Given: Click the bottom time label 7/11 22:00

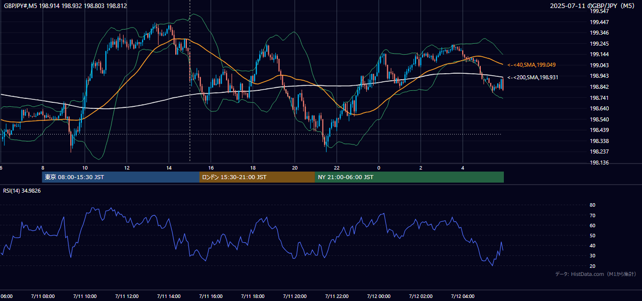Looking at the screenshot, I should (x=337, y=296).
